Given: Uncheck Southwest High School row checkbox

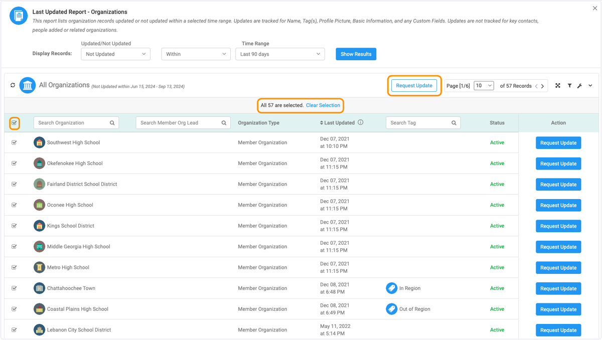Looking at the screenshot, I should pos(14,142).
